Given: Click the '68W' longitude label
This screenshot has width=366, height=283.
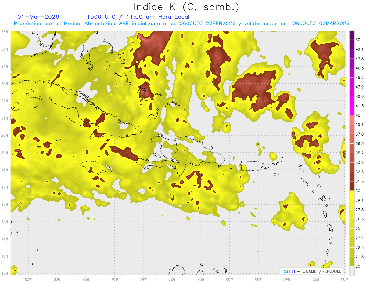Looking at the screenshot, I should 230,279.
